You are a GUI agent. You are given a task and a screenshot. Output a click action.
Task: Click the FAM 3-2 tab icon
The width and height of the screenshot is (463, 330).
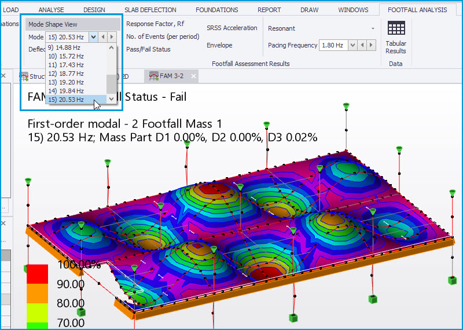coord(154,76)
